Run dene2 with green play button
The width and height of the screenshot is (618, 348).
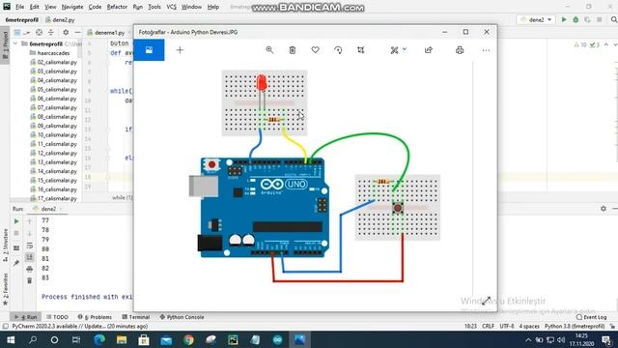[x=564, y=19]
